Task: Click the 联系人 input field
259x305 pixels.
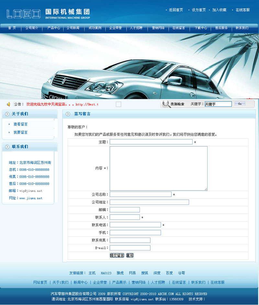Action: (x=125, y=217)
